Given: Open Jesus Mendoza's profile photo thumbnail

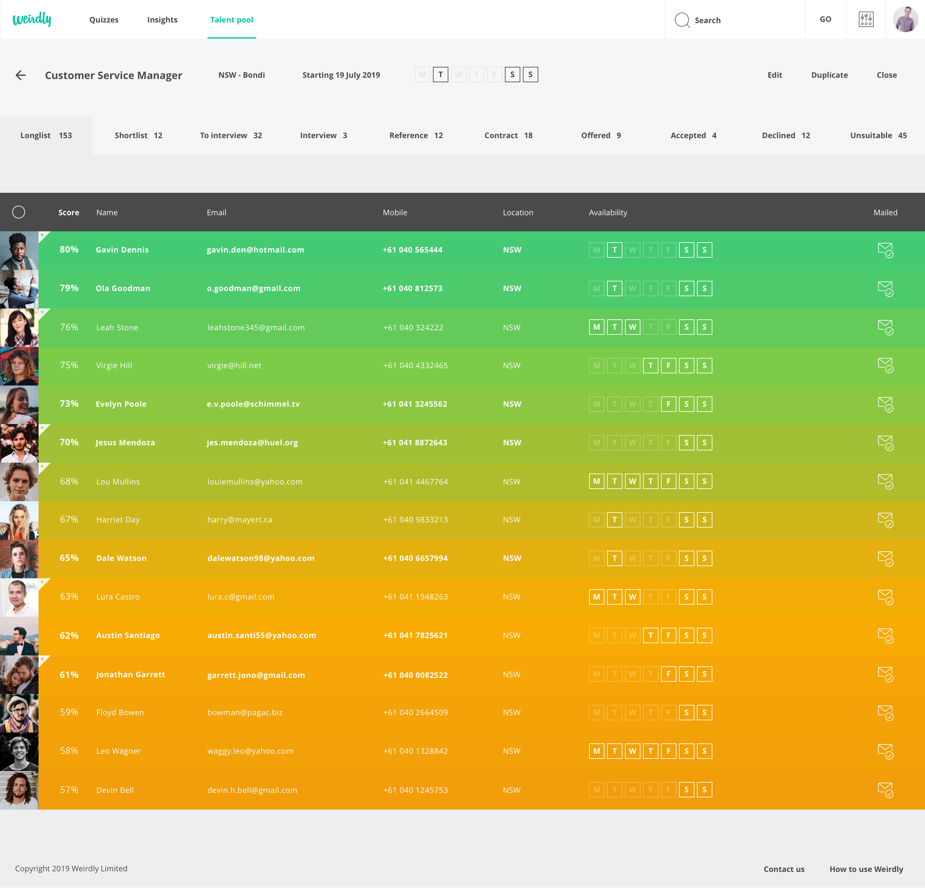Looking at the screenshot, I should pos(19,443).
